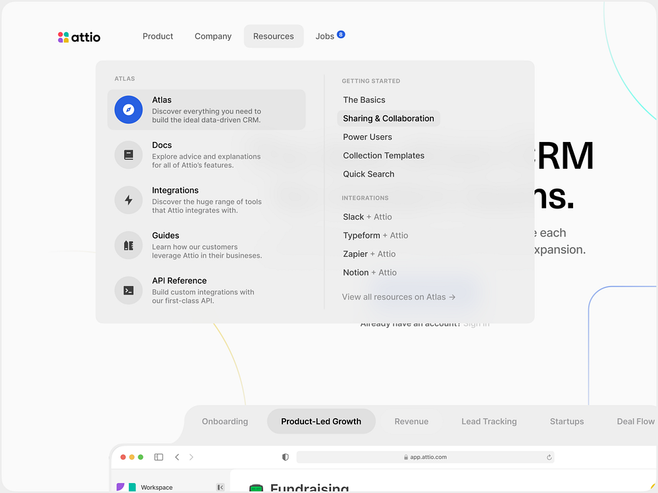
Task: Open Typeform + Attio integration
Action: (375, 235)
